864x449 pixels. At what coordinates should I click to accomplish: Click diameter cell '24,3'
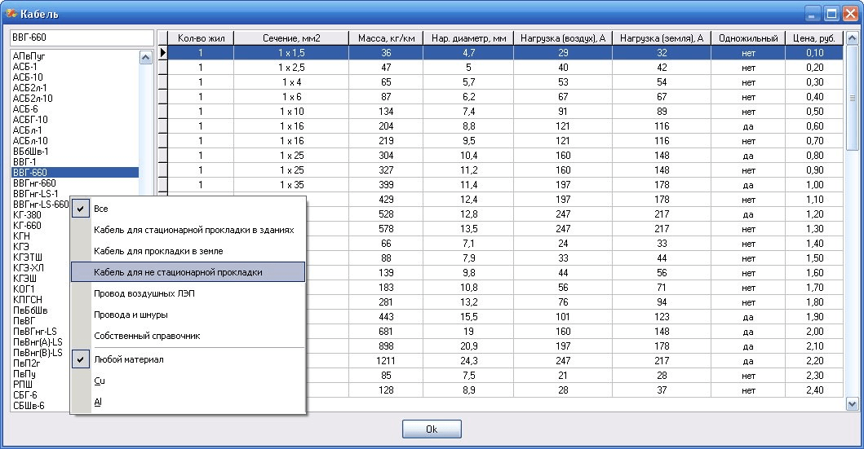468,361
